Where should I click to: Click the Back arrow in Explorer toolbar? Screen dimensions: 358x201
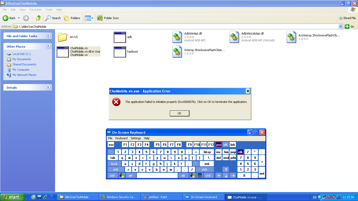coord(6,18)
